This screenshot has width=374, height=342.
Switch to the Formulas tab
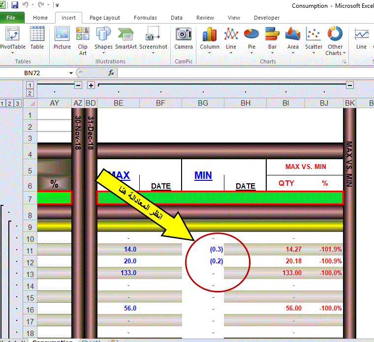145,18
